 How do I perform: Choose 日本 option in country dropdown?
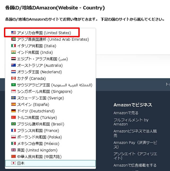[21, 163]
